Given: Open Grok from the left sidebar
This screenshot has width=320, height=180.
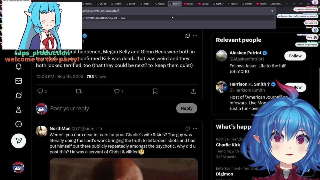Looking at the screenshot, I should [18, 95].
